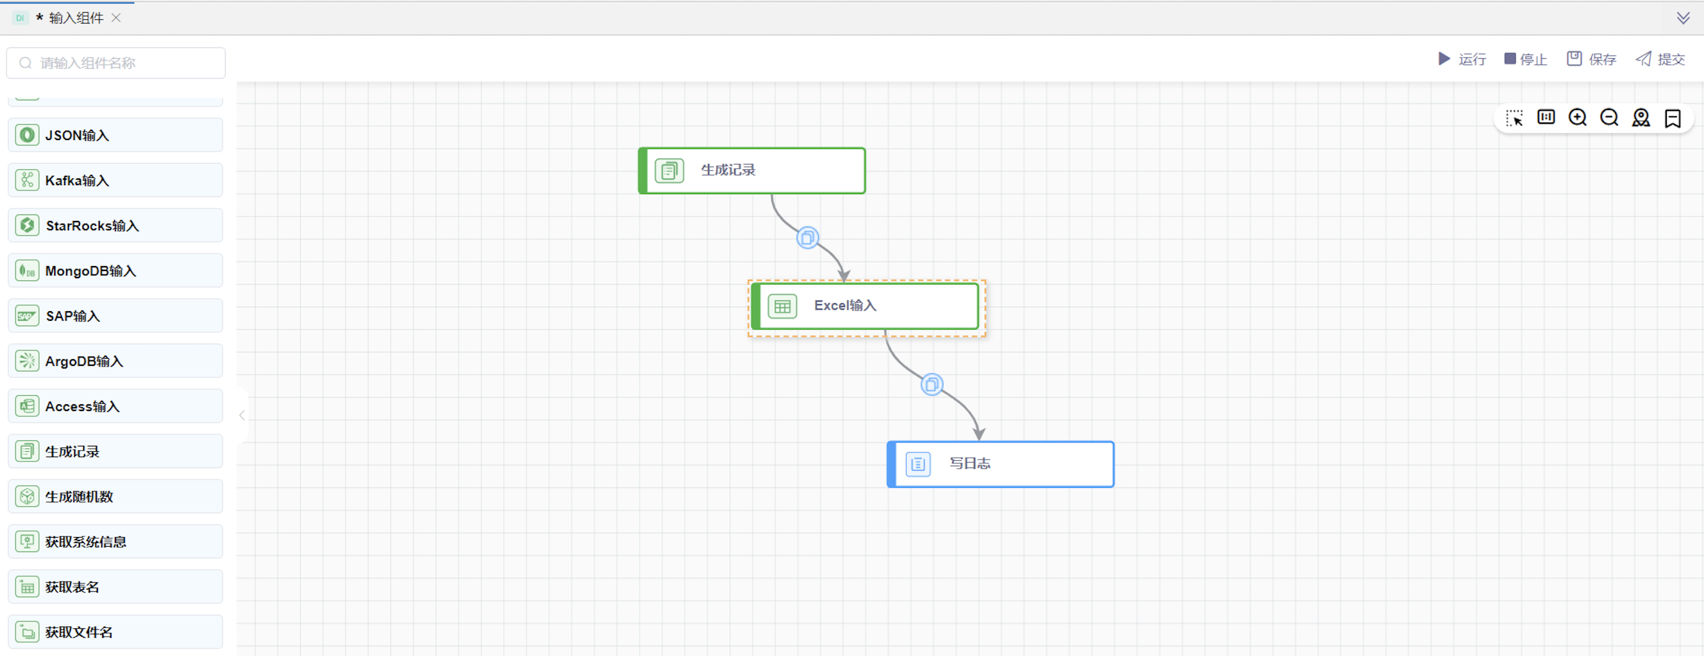Viewport: 1704px width, 656px height.
Task: Click the copy icon on the lower connector
Action: (931, 384)
